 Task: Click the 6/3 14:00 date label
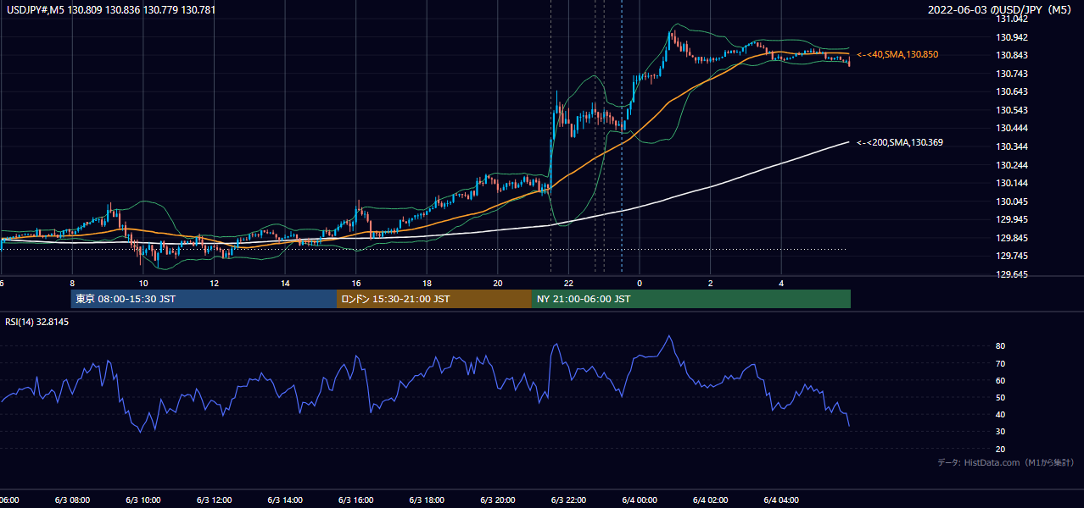(x=285, y=500)
